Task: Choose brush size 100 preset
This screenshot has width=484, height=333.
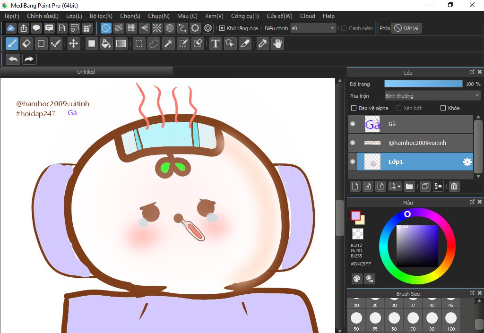Action: pyautogui.click(x=450, y=321)
